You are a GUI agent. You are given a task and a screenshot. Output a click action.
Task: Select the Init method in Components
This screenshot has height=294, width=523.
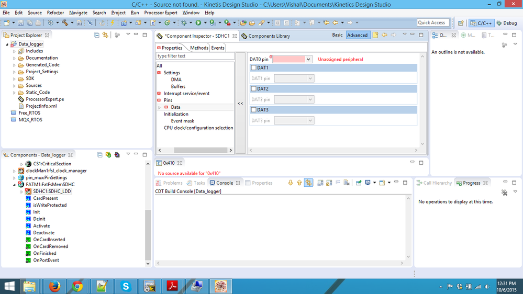pyautogui.click(x=36, y=212)
